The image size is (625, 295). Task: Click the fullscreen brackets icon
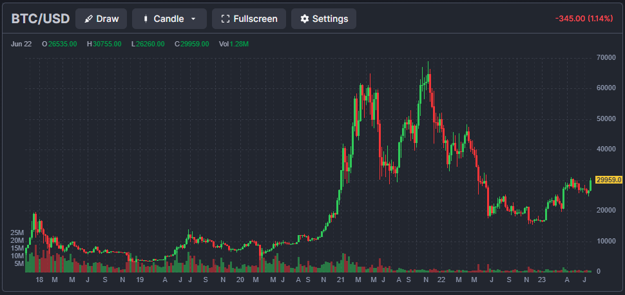[226, 19]
